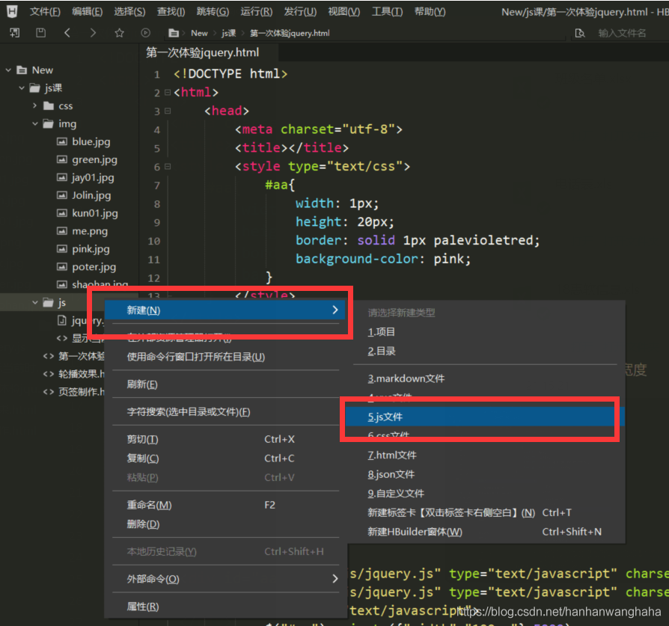
Task: Click the html file icon beside 轮播效果
Action: tap(49, 374)
